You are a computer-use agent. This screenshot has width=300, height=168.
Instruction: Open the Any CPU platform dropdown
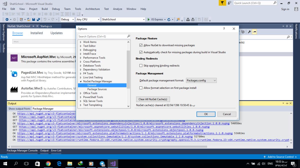pos(88,19)
